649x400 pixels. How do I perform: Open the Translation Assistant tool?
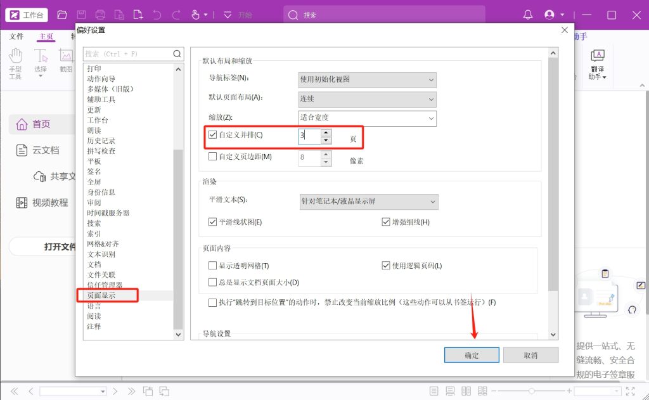(598, 64)
